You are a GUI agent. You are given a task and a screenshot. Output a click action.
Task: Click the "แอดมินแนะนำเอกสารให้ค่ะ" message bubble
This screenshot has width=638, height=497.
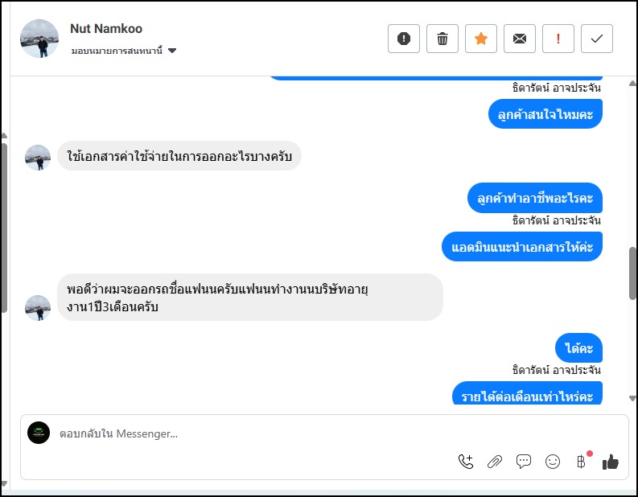[x=522, y=247]
